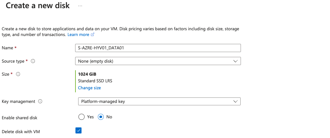This screenshot has width=330, height=138.
Task: Click the 1024 GiB size value
Action: pos(87,74)
